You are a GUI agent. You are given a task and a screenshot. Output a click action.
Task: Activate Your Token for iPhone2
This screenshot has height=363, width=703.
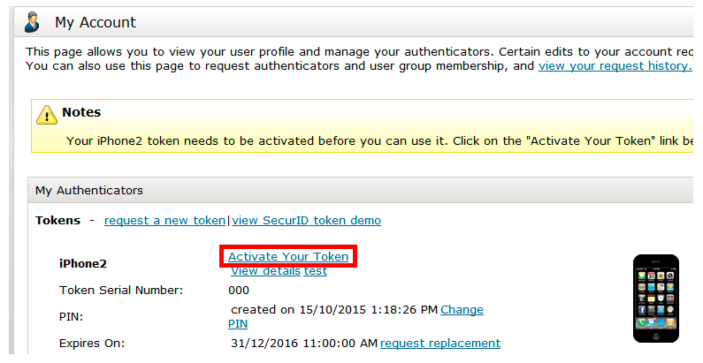(x=288, y=256)
